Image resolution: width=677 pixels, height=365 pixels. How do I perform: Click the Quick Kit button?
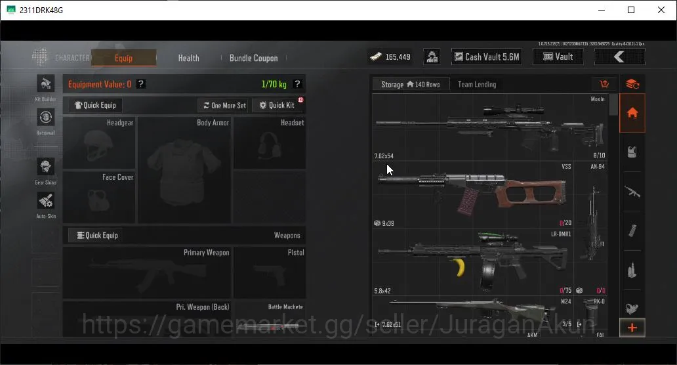pyautogui.click(x=277, y=105)
